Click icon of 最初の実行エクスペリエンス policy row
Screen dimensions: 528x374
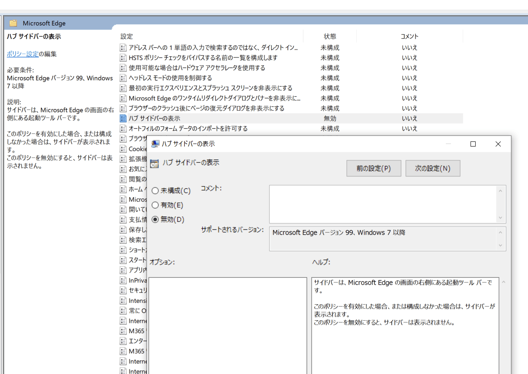tap(123, 88)
